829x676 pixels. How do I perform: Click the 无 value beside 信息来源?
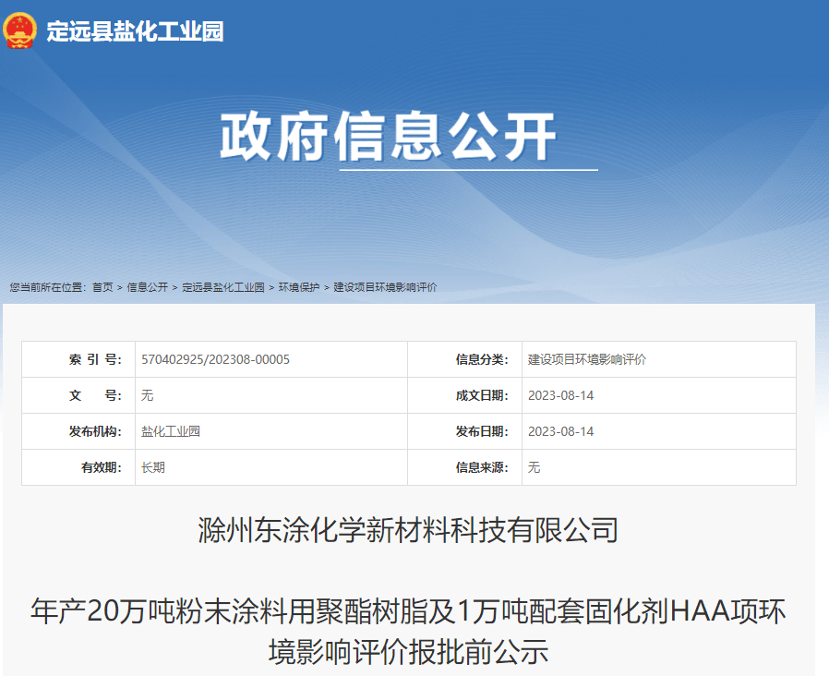(x=534, y=467)
